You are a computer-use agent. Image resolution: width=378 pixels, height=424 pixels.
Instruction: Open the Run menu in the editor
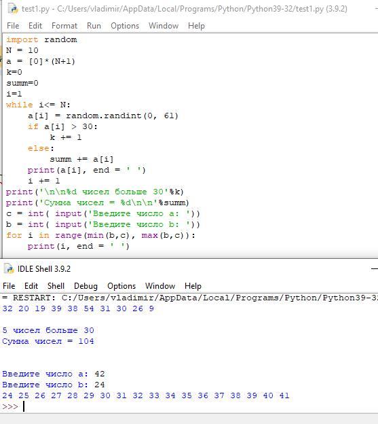94,26
